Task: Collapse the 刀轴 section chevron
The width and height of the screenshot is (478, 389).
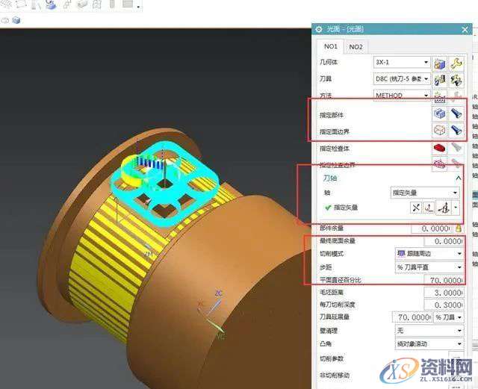Action: (x=458, y=178)
